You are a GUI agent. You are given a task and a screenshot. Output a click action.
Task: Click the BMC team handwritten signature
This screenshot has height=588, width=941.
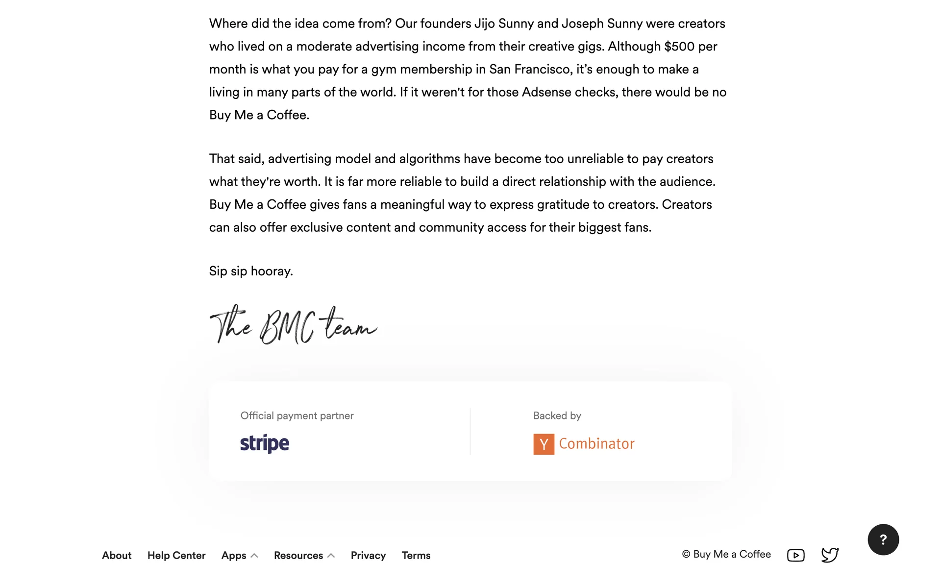coord(293,324)
